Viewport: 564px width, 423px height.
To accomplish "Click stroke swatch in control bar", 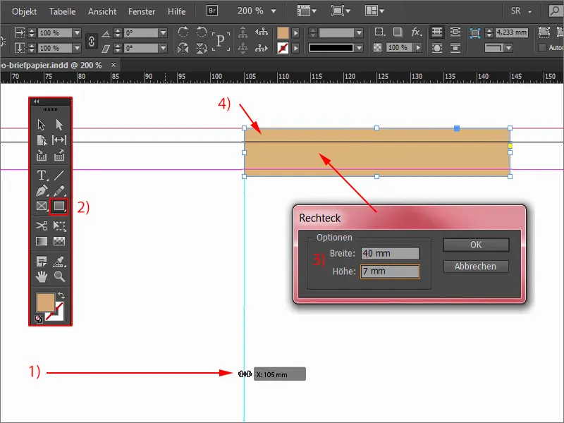I will tap(283, 48).
